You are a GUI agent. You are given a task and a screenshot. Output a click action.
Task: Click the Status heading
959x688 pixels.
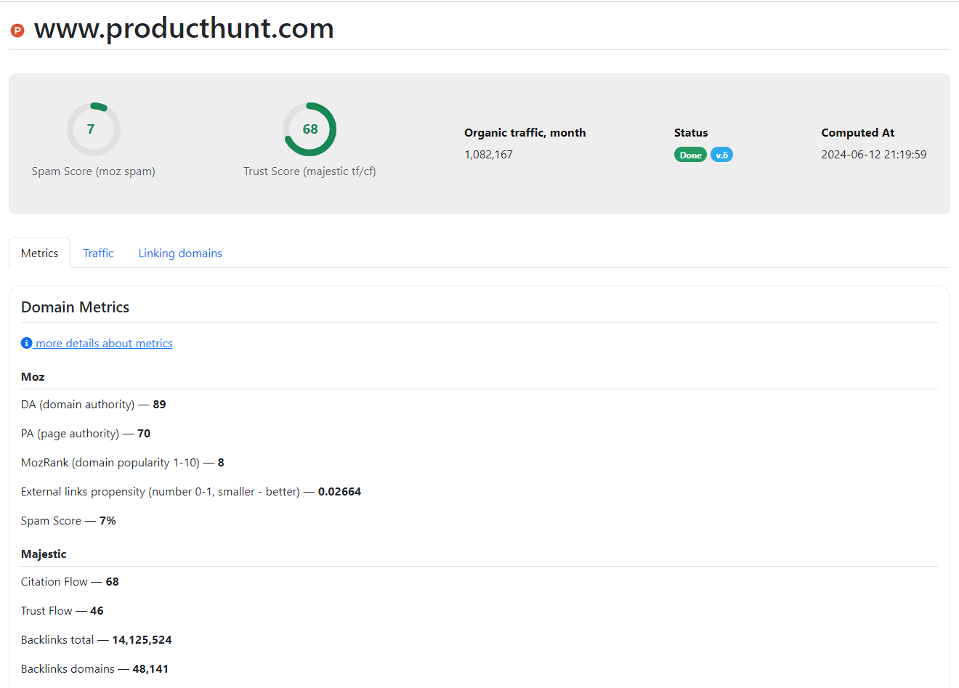pyautogui.click(x=691, y=132)
